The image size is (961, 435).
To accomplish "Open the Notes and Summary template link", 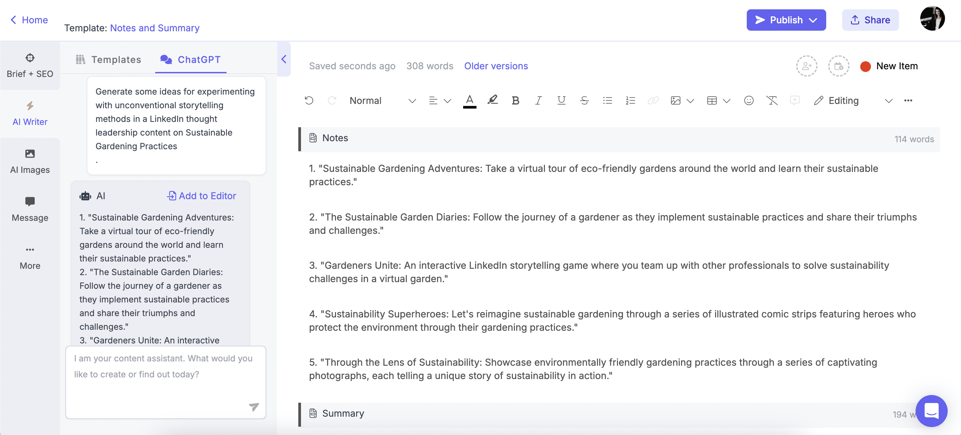I will [154, 28].
